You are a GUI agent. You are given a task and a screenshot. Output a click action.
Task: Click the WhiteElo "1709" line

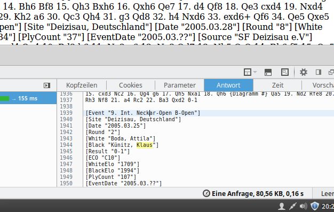coord(113,164)
